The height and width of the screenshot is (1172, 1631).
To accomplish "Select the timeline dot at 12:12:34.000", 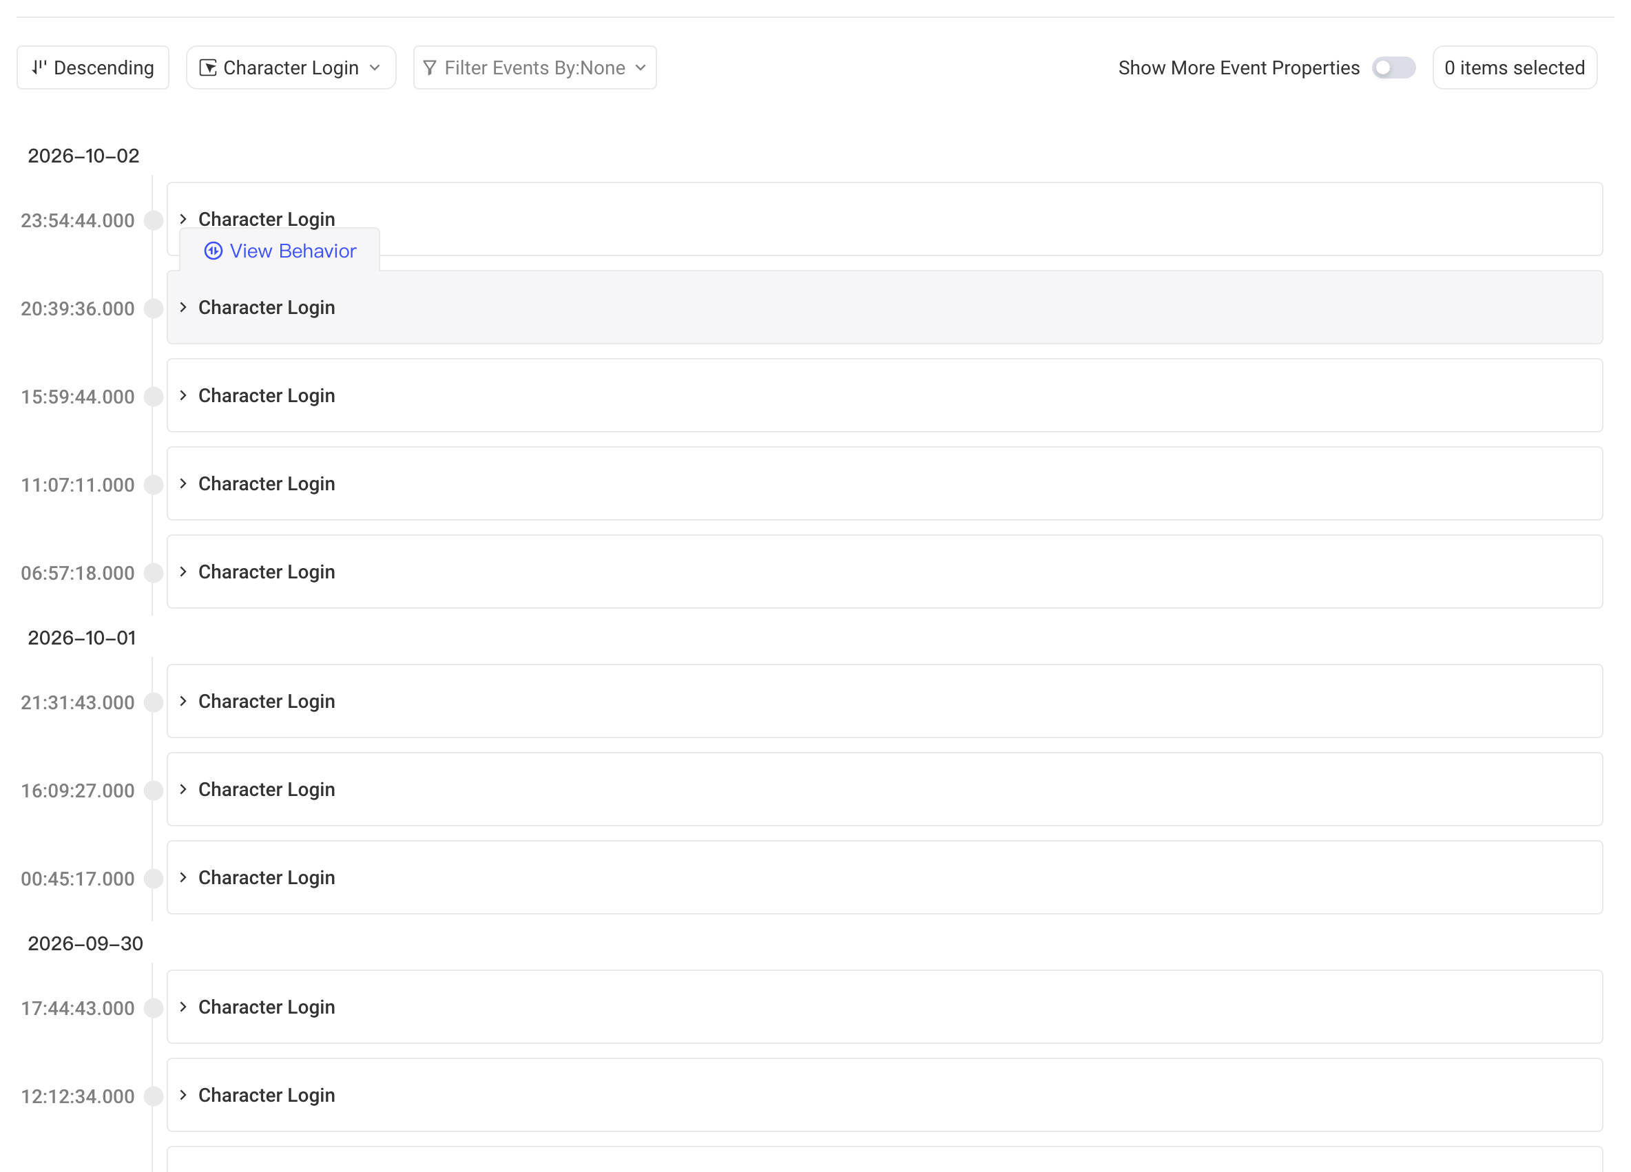I will click(153, 1096).
